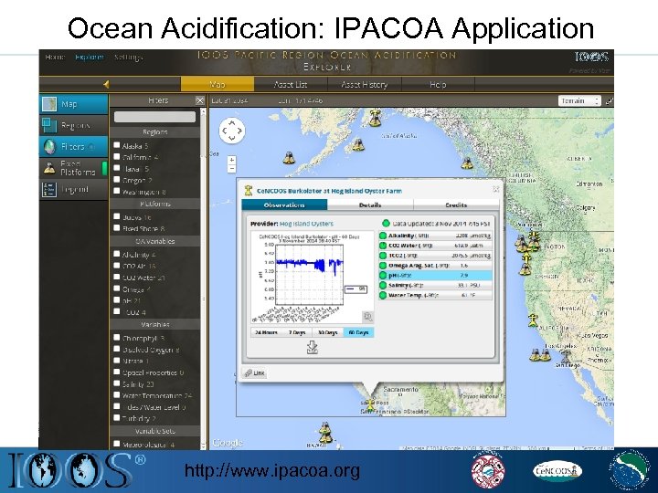Viewport: 658px width, 493px height.
Task: Click the Filters panel scrollbar
Action: point(204,279)
